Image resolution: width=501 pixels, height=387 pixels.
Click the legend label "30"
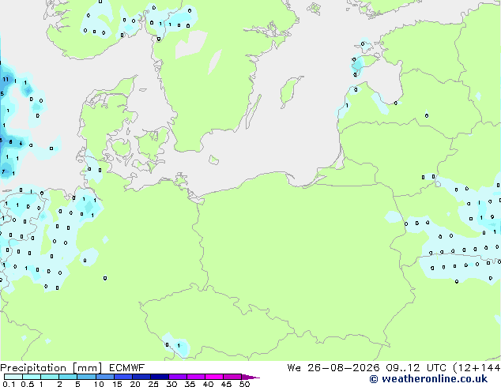(x=171, y=384)
